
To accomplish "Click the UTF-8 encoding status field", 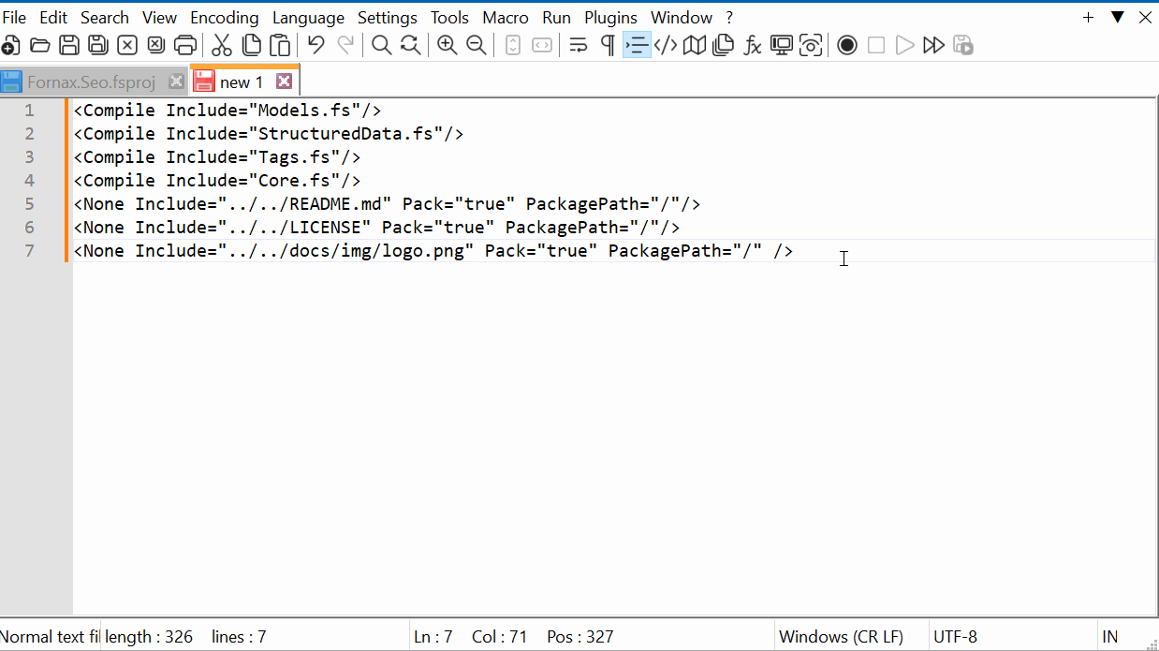I will click(956, 636).
